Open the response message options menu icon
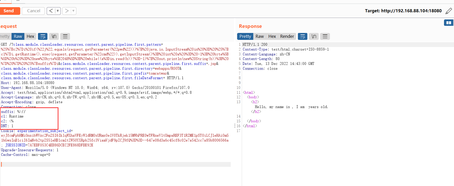This screenshot has width=454, height=186. click(325, 36)
